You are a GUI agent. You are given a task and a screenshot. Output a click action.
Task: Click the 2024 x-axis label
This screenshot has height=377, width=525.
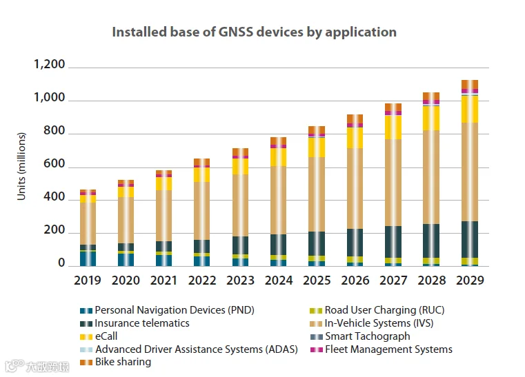pyautogui.click(x=279, y=281)
